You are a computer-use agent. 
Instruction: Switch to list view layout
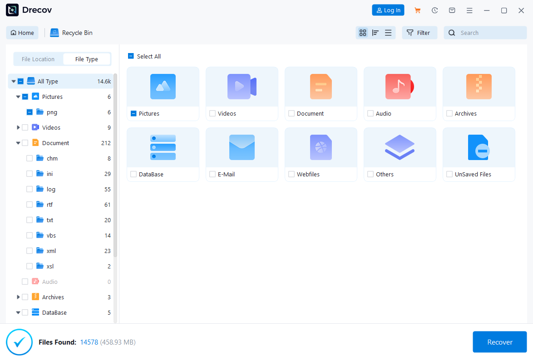click(x=388, y=33)
